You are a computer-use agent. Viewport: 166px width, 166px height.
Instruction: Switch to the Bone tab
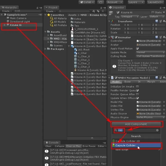pos(127,82)
